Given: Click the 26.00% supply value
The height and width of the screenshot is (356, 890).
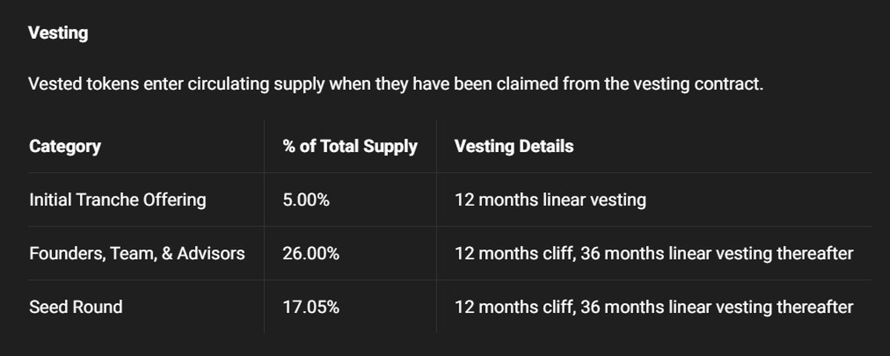Looking at the screenshot, I should tap(311, 254).
